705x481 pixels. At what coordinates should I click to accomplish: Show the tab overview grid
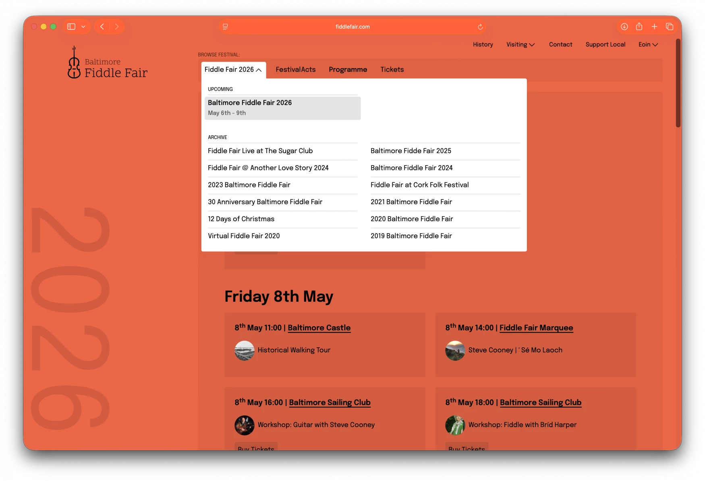(x=670, y=27)
